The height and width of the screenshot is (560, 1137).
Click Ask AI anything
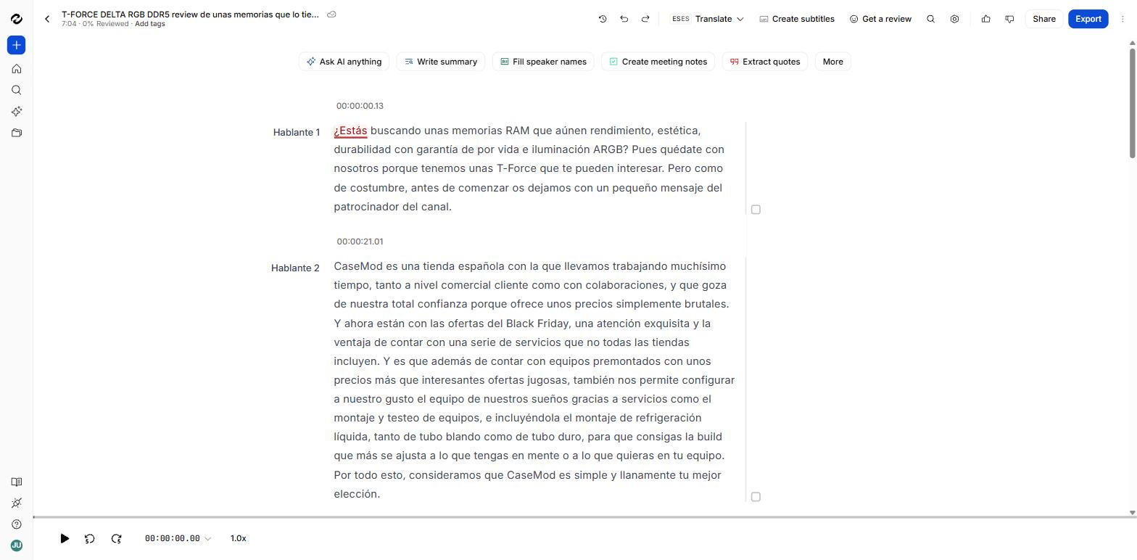point(344,62)
